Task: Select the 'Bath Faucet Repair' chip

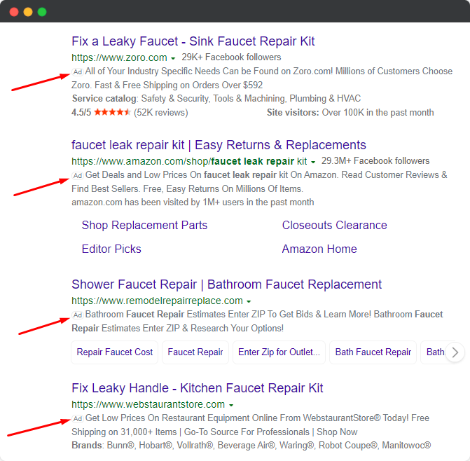Action: point(373,352)
